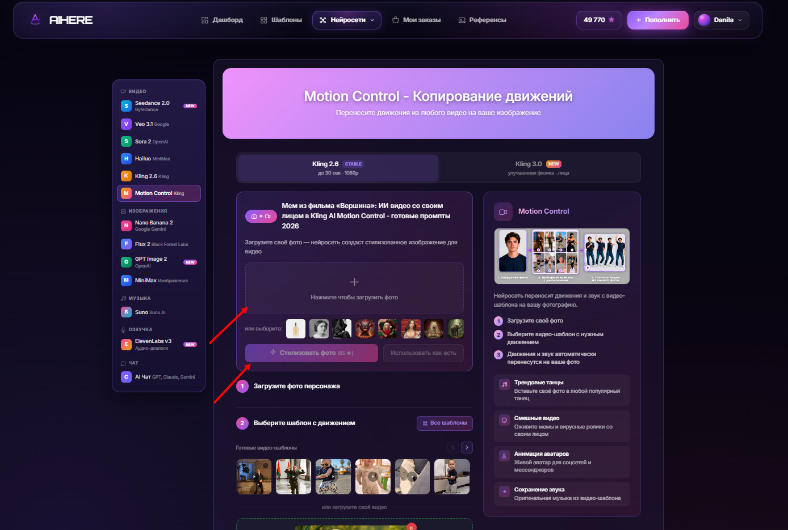The width and height of the screenshot is (788, 530).
Task: Click the plus icon in the photo upload area
Action: [354, 282]
